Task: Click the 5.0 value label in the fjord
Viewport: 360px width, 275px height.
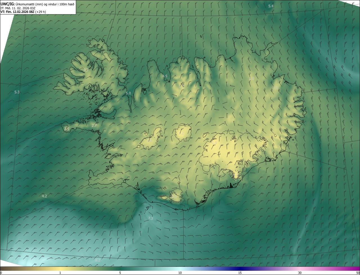Action: [128, 93]
